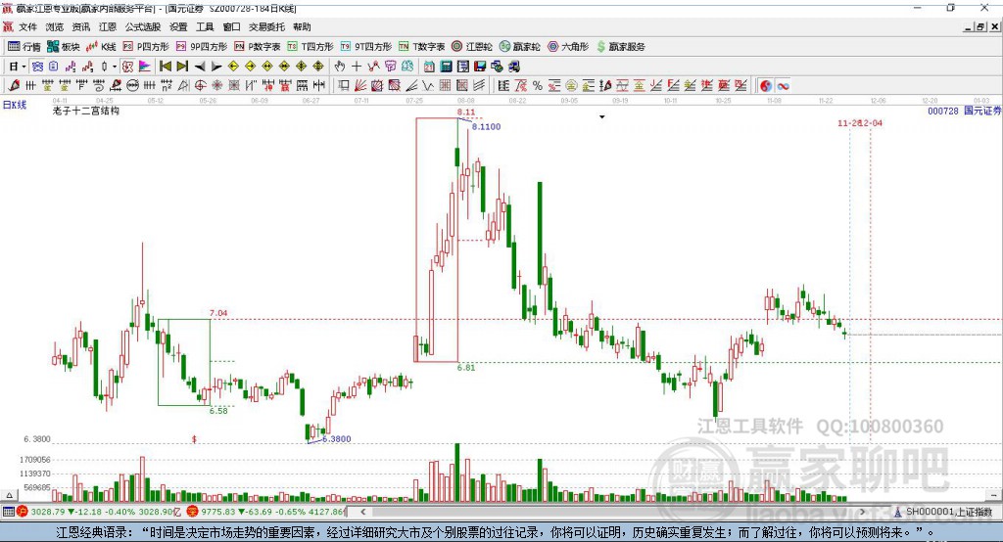Click the yellow diamond left-arrow icon

[233, 67]
